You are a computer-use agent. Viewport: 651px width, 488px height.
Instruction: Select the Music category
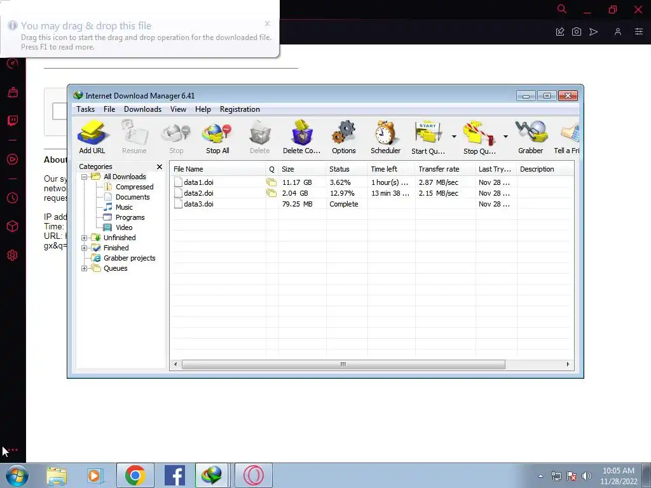pos(124,207)
